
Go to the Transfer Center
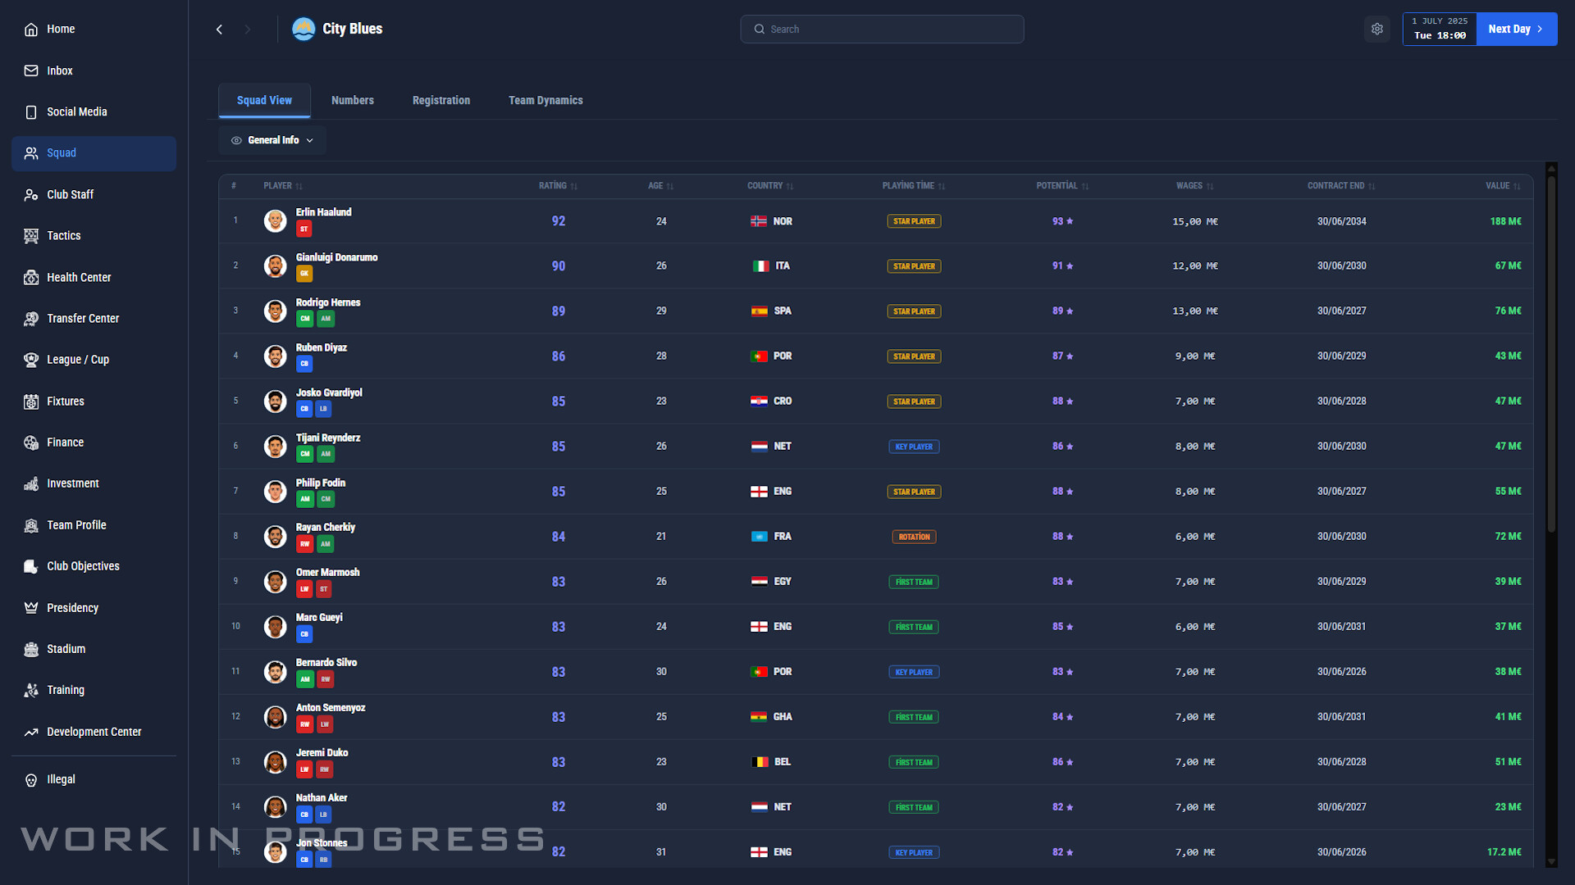pyautogui.click(x=82, y=318)
